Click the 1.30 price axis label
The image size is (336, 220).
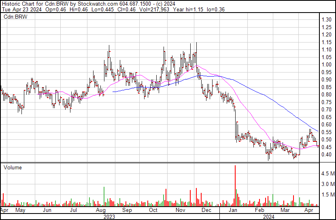[x=327, y=19]
